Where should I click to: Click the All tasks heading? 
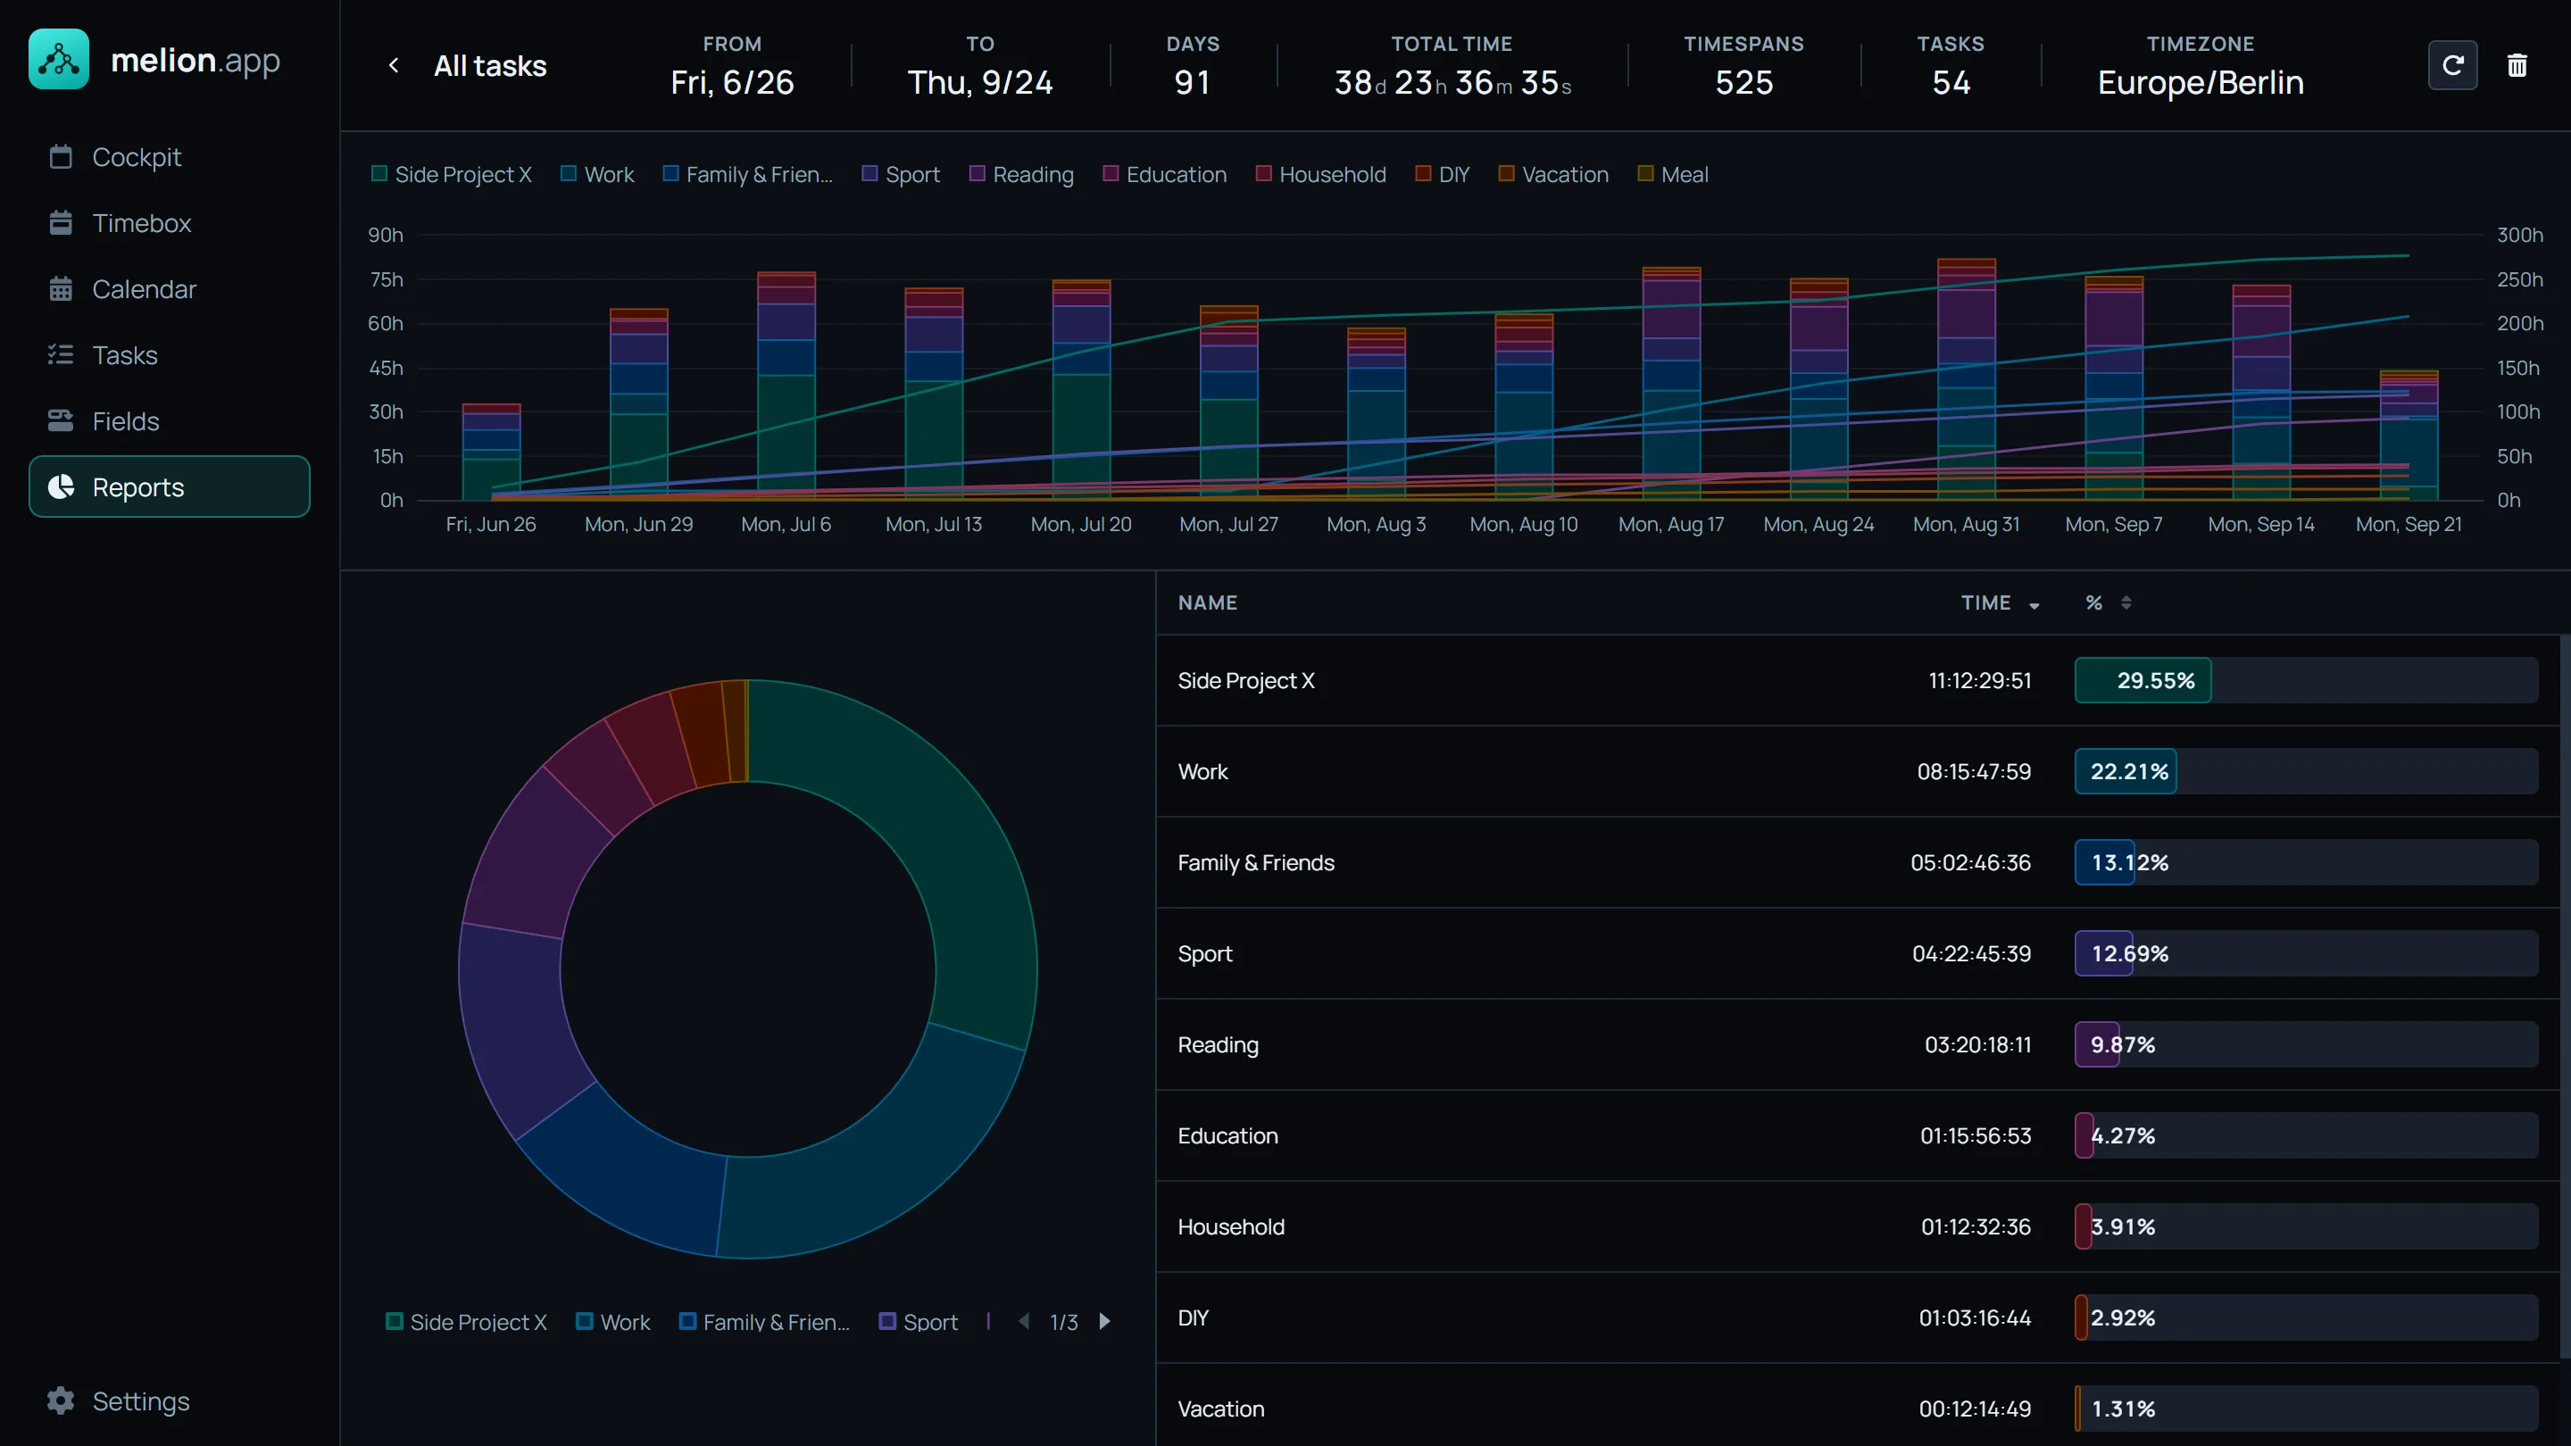pyautogui.click(x=490, y=66)
